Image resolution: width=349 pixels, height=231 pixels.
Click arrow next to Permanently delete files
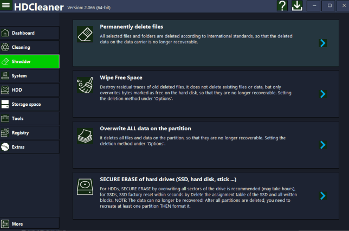click(322, 43)
